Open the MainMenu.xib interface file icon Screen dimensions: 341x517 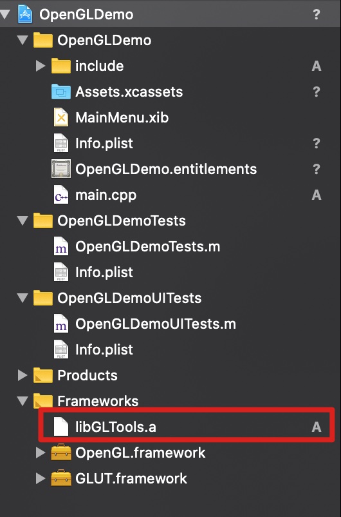click(61, 117)
